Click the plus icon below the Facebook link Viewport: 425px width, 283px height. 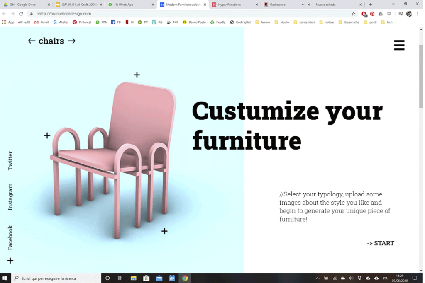point(10,261)
